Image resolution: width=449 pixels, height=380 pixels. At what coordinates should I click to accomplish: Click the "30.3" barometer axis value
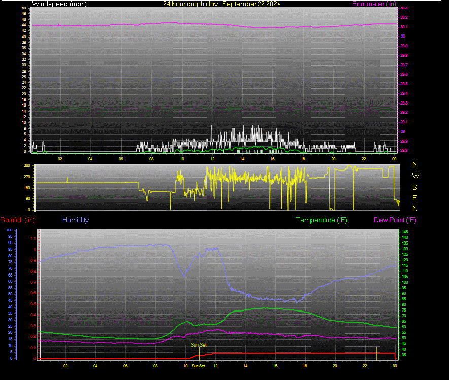(404, 8)
